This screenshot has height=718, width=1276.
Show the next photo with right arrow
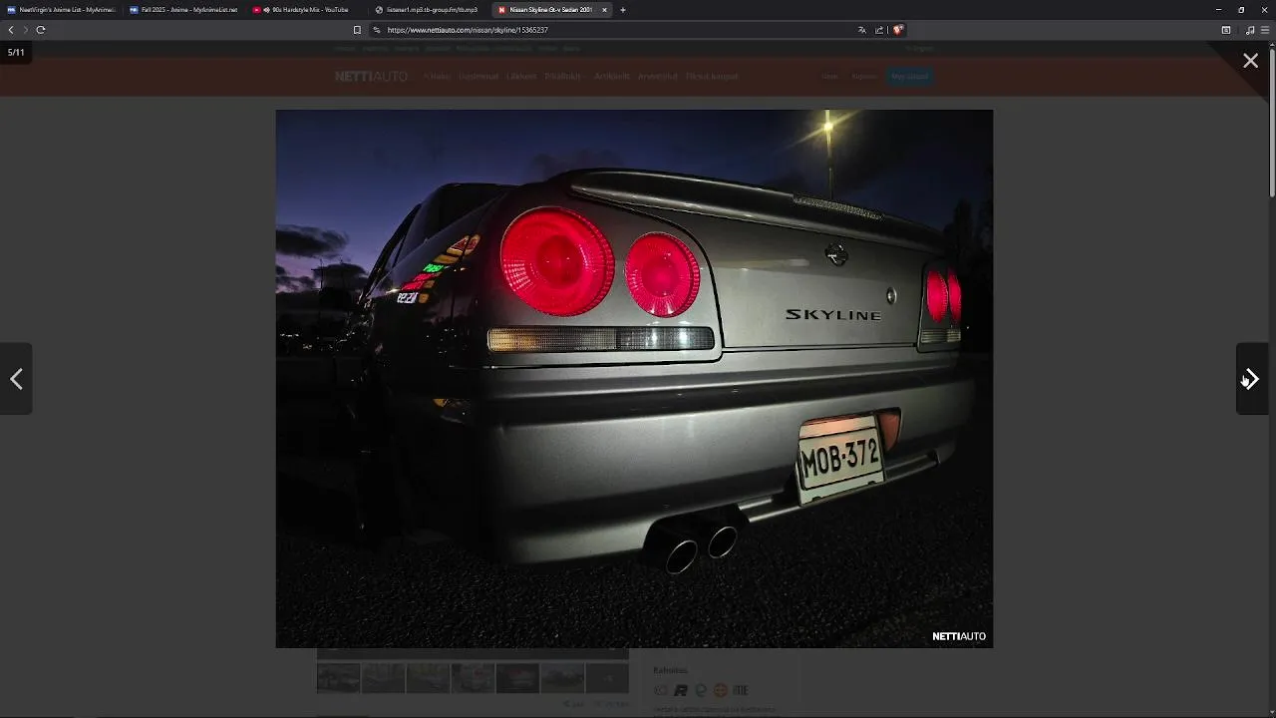click(x=1252, y=379)
